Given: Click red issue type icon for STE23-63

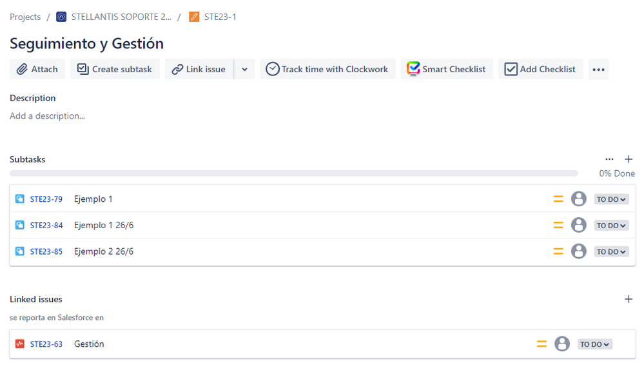Looking at the screenshot, I should pos(20,344).
